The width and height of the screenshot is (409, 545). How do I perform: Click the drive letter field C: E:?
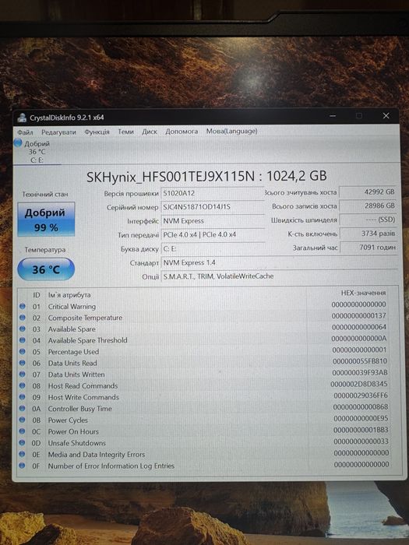point(213,249)
